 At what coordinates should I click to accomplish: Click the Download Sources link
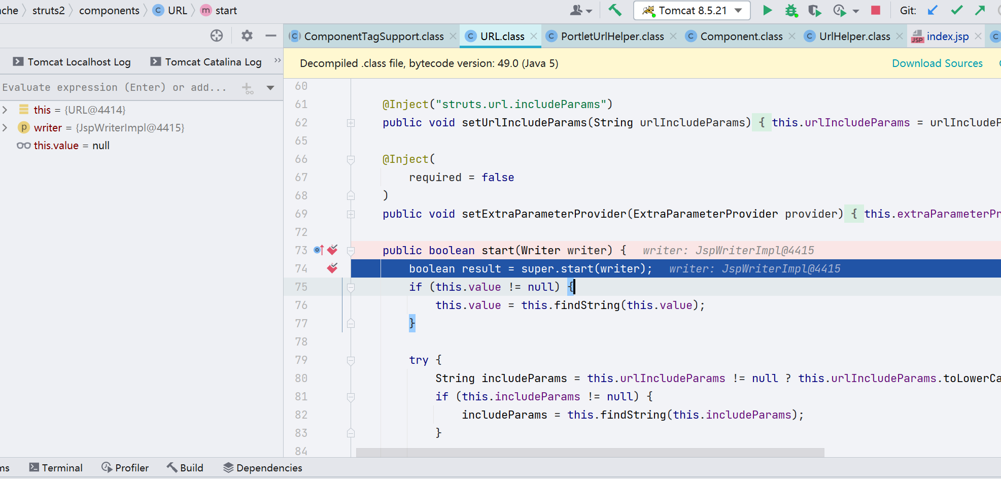coord(937,63)
